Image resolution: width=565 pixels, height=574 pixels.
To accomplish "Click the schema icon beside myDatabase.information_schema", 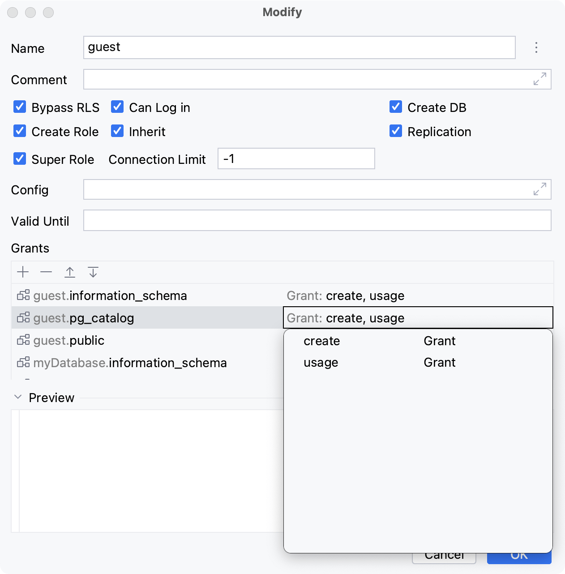I will (x=23, y=362).
